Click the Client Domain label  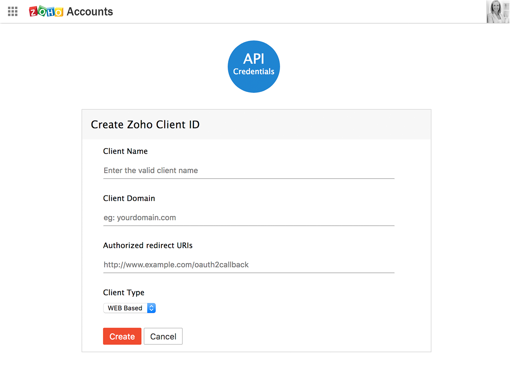coord(129,198)
